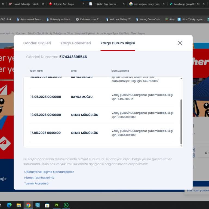Close the Google search browser tab
209x209 pixels.
click(x=164, y=4)
